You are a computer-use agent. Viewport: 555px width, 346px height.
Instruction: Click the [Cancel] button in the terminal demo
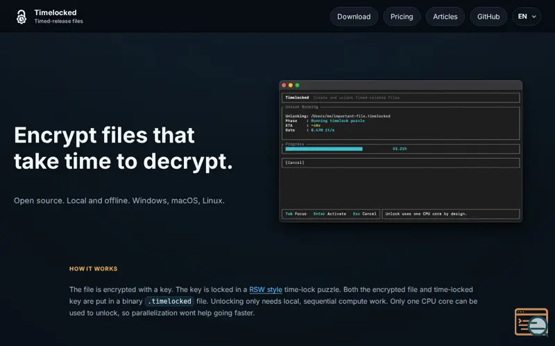pos(295,163)
